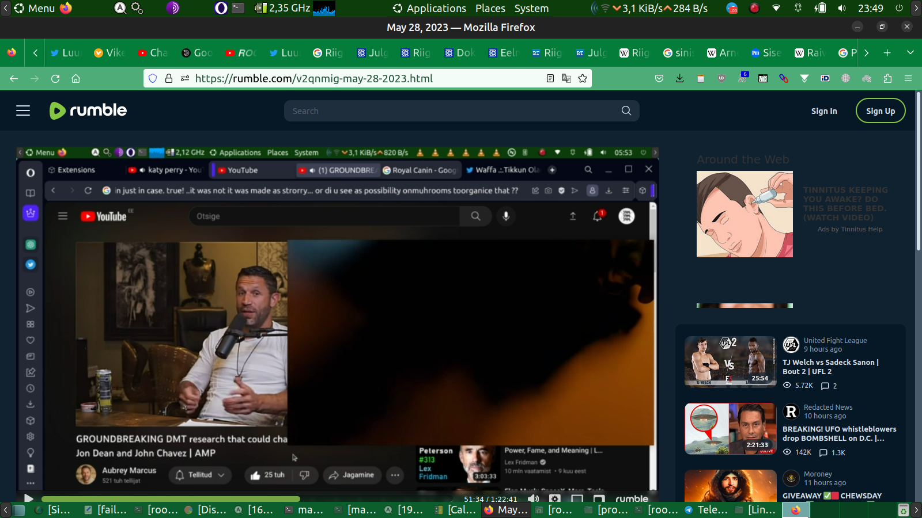Open video player settings gear
This screenshot has width=922, height=518.
click(x=555, y=499)
